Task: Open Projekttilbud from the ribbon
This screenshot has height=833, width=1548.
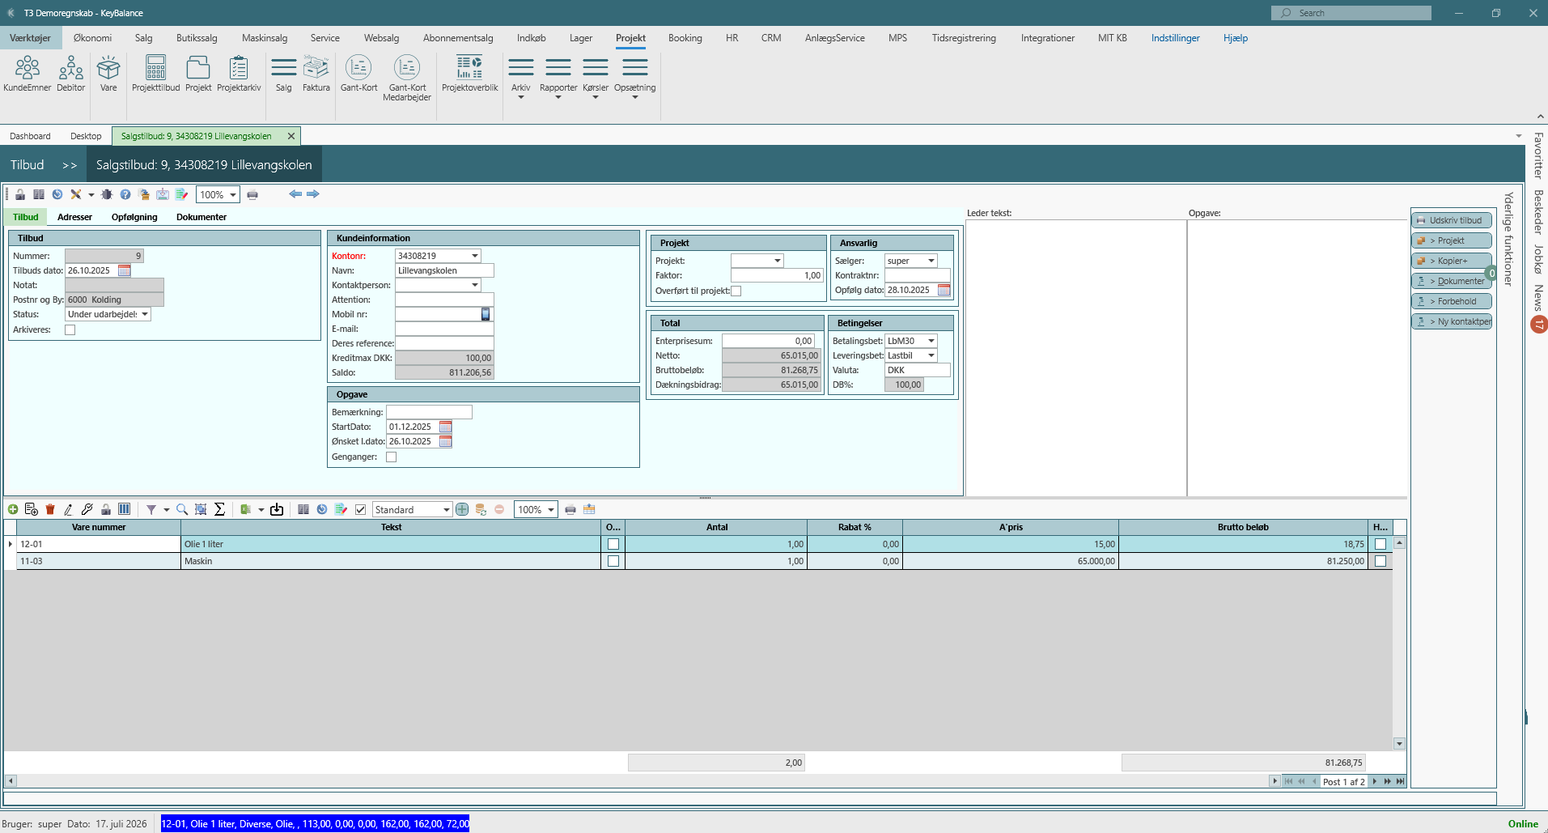Action: pos(155,74)
